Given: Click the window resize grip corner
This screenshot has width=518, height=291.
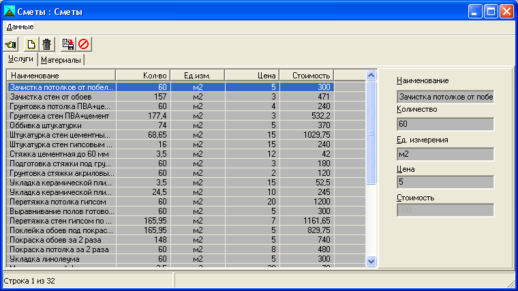Looking at the screenshot, I should click(511, 284).
